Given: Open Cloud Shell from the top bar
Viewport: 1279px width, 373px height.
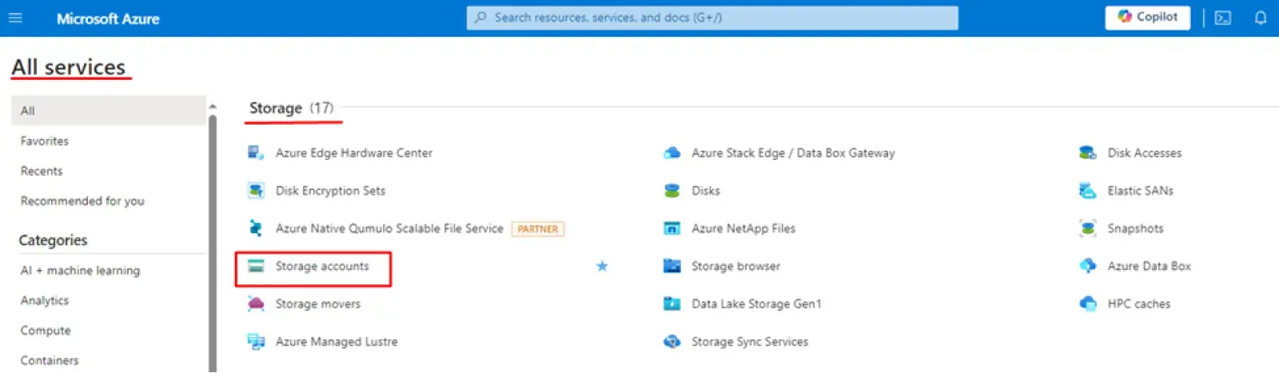Looking at the screenshot, I should 1222,18.
